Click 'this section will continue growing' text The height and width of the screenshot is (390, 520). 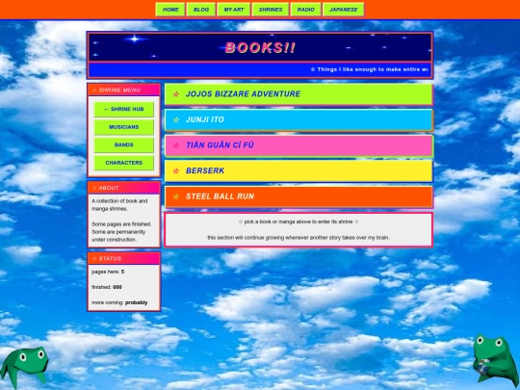[x=299, y=238]
